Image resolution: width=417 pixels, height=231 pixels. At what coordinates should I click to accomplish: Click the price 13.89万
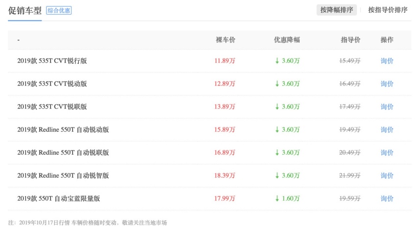pos(225,107)
